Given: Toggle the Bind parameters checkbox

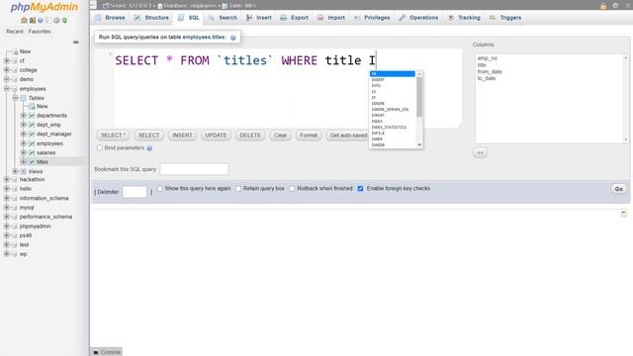Looking at the screenshot, I should [100, 147].
